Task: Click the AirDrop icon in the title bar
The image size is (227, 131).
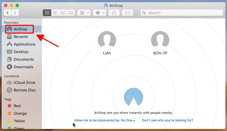Action: pos(106,5)
